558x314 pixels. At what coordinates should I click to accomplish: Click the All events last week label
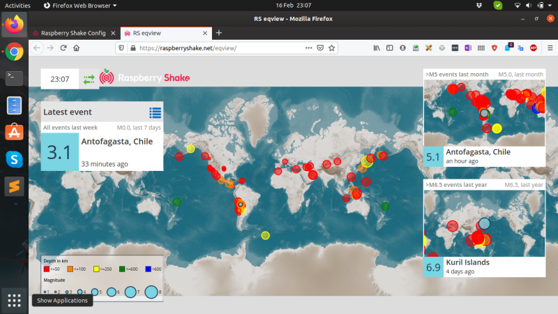70,128
